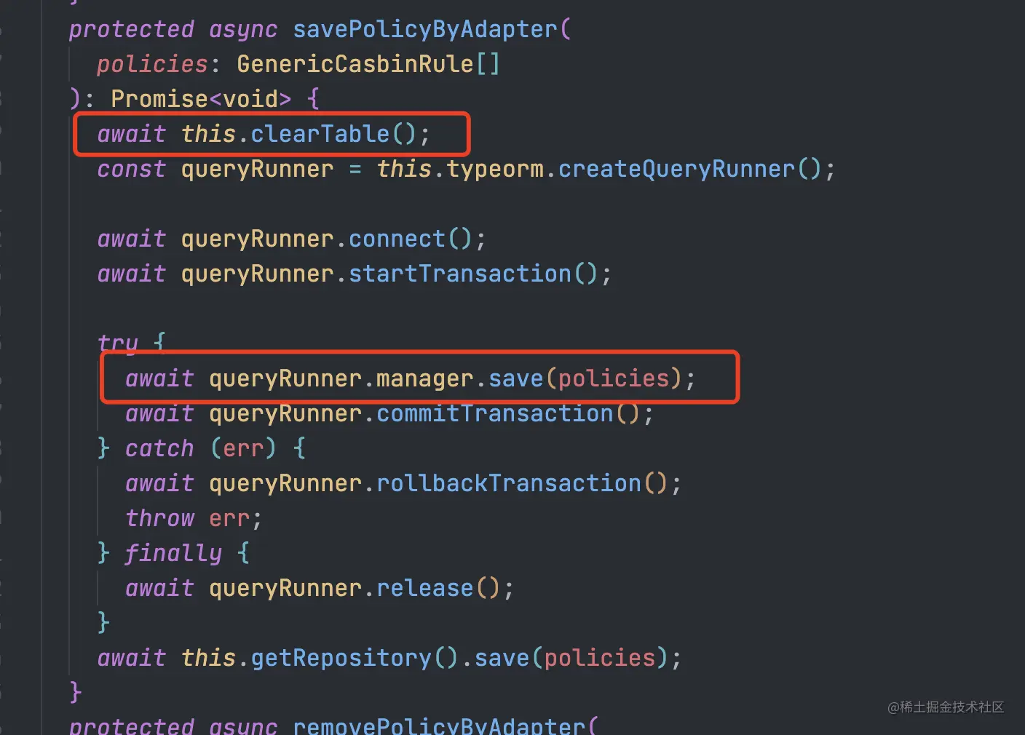
Task: Click startTransaction() call
Action: click(x=474, y=274)
